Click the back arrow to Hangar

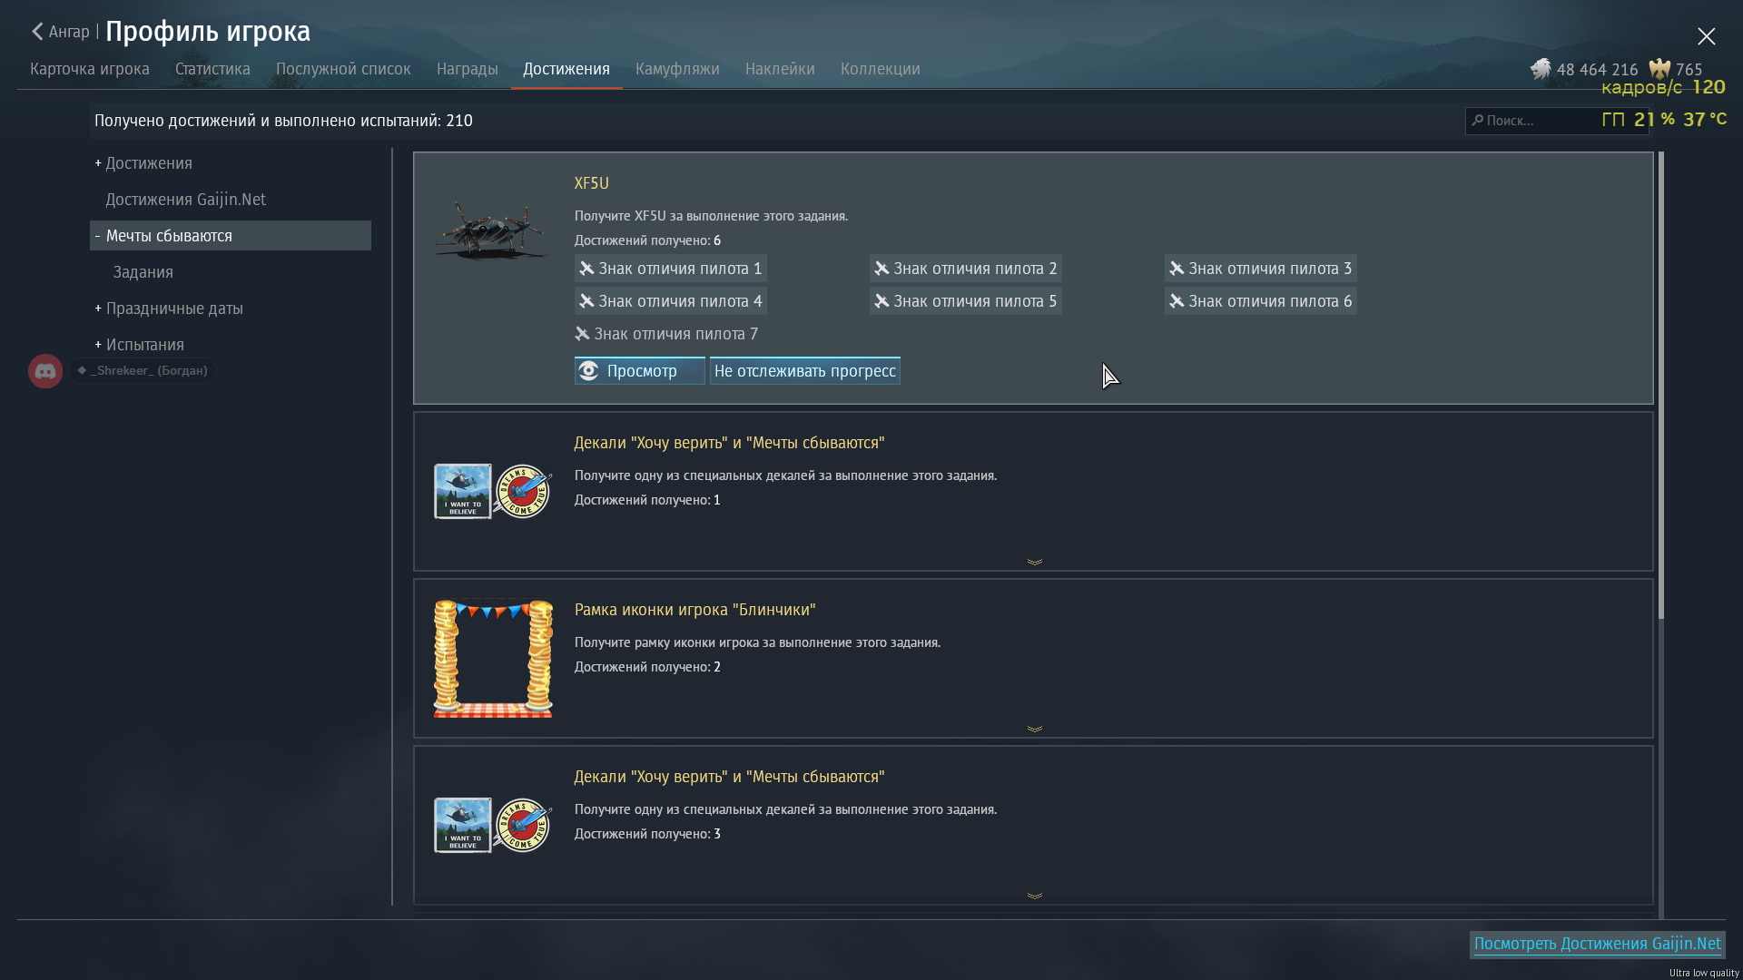(37, 32)
